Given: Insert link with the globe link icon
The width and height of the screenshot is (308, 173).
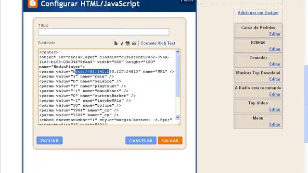Looking at the screenshot, I should (x=128, y=43).
